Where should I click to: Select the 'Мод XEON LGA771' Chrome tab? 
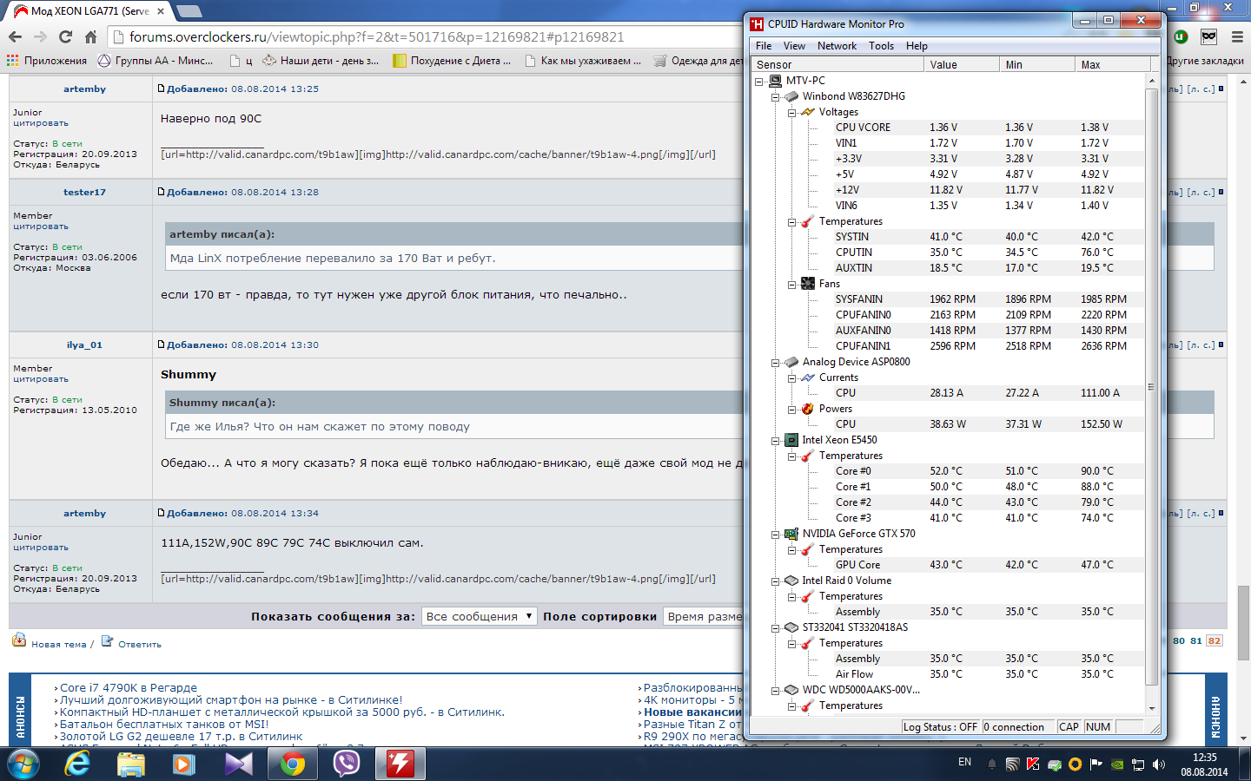pos(89,11)
